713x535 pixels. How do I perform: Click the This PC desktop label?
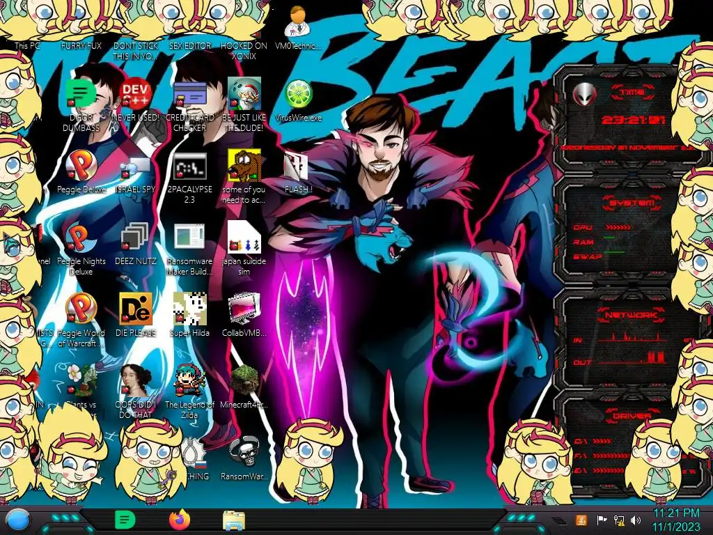(x=27, y=46)
